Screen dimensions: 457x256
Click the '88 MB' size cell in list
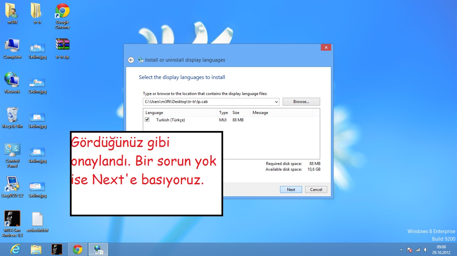(x=238, y=120)
